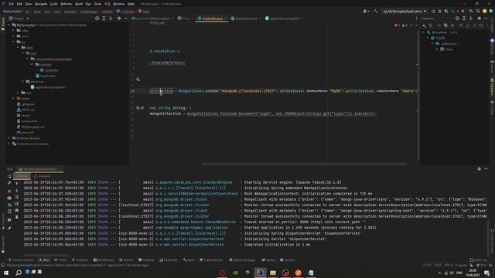Open the File menu
Screen dimensions: 495x278
point(12,4)
